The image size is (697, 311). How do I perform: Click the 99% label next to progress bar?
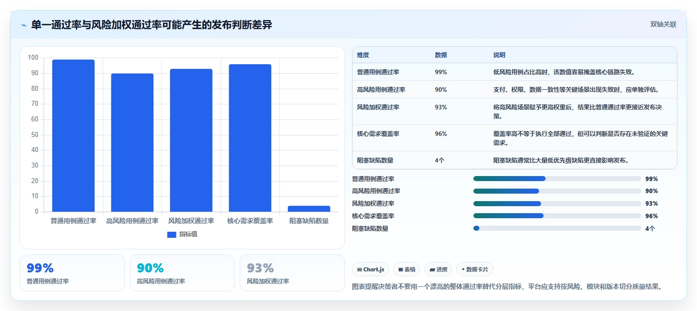(651, 179)
